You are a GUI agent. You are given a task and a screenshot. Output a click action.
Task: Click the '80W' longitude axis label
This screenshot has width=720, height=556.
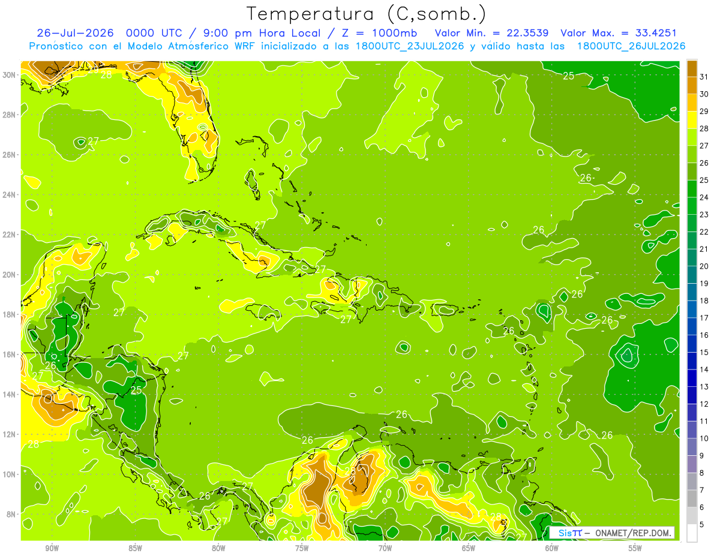pos(218,548)
